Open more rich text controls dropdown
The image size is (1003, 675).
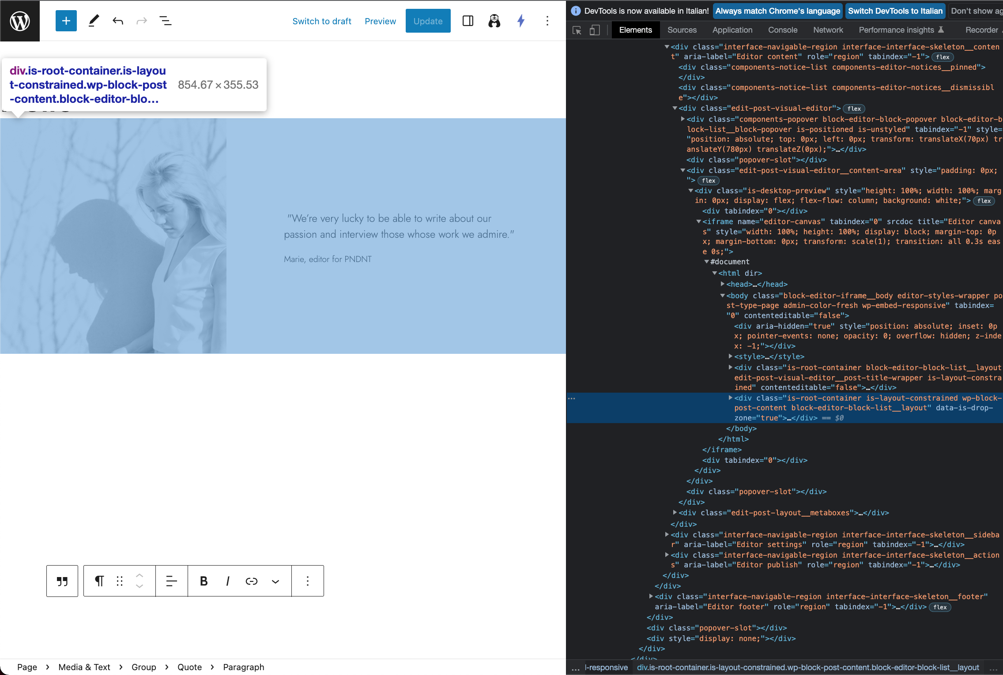(275, 581)
